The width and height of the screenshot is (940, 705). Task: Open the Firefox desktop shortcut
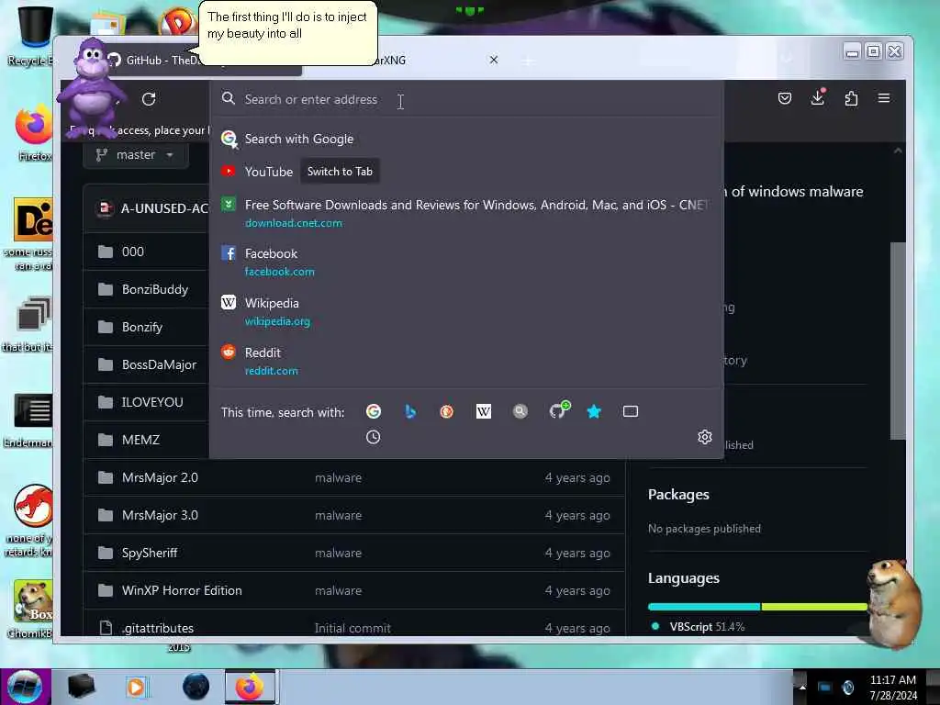coord(34,133)
